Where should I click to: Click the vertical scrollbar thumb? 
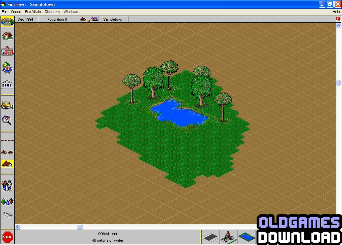339,82
